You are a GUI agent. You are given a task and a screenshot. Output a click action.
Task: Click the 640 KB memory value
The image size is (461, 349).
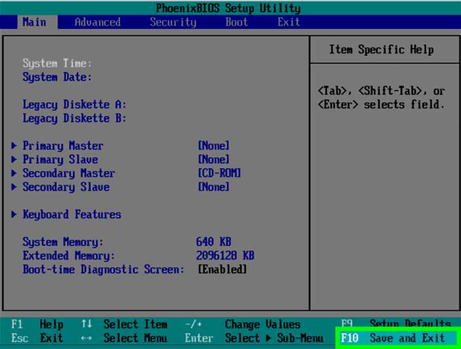[213, 242]
